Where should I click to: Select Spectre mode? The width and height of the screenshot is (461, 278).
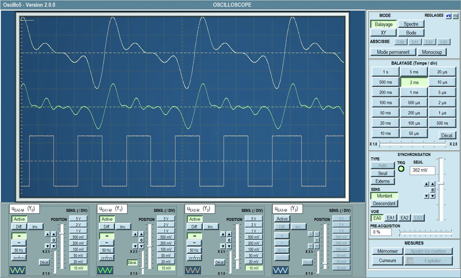(x=411, y=24)
